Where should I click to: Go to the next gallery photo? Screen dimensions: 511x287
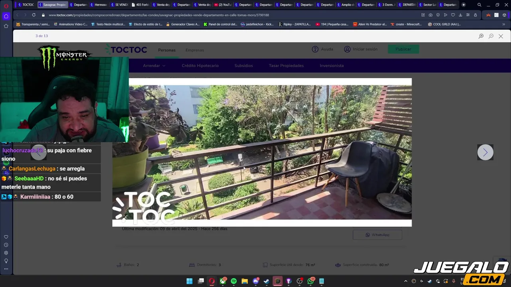point(485,152)
